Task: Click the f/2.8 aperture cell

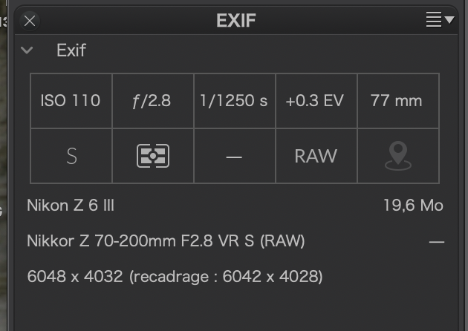Action: pos(153,101)
